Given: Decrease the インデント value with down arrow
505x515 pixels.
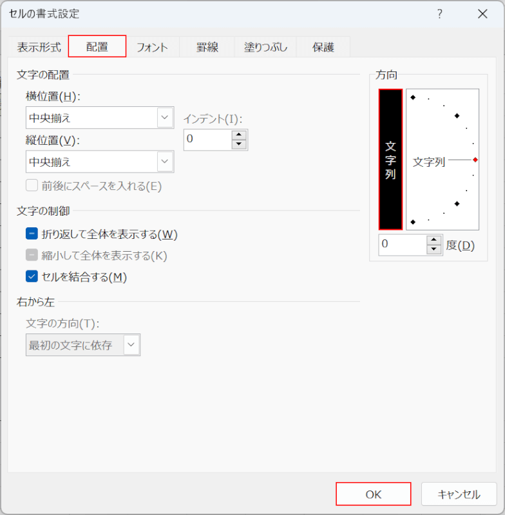Looking at the screenshot, I should tap(239, 144).
